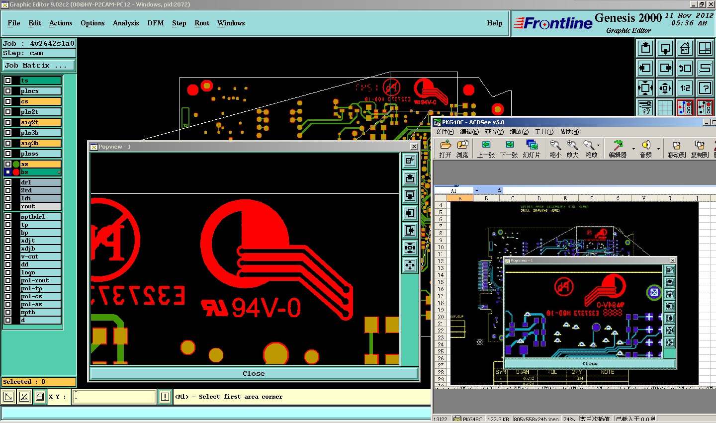Click ACDSee copy-to icon (复制到)
Screen dimensions: 716x423
[x=700, y=149]
